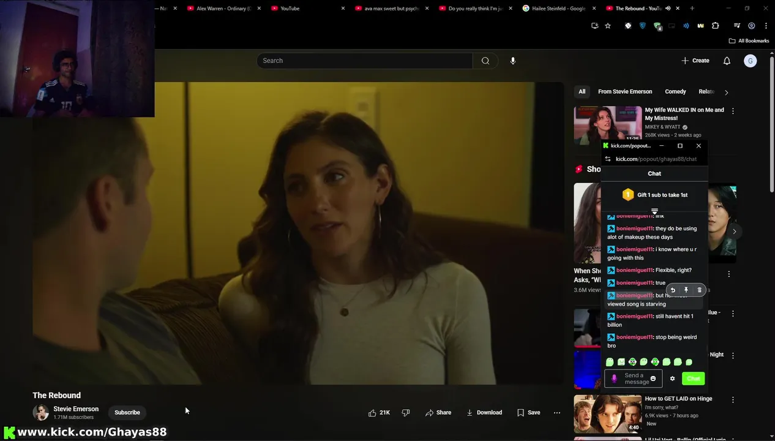Click the Create button
Screen dimensions: 775x441
(x=695, y=61)
